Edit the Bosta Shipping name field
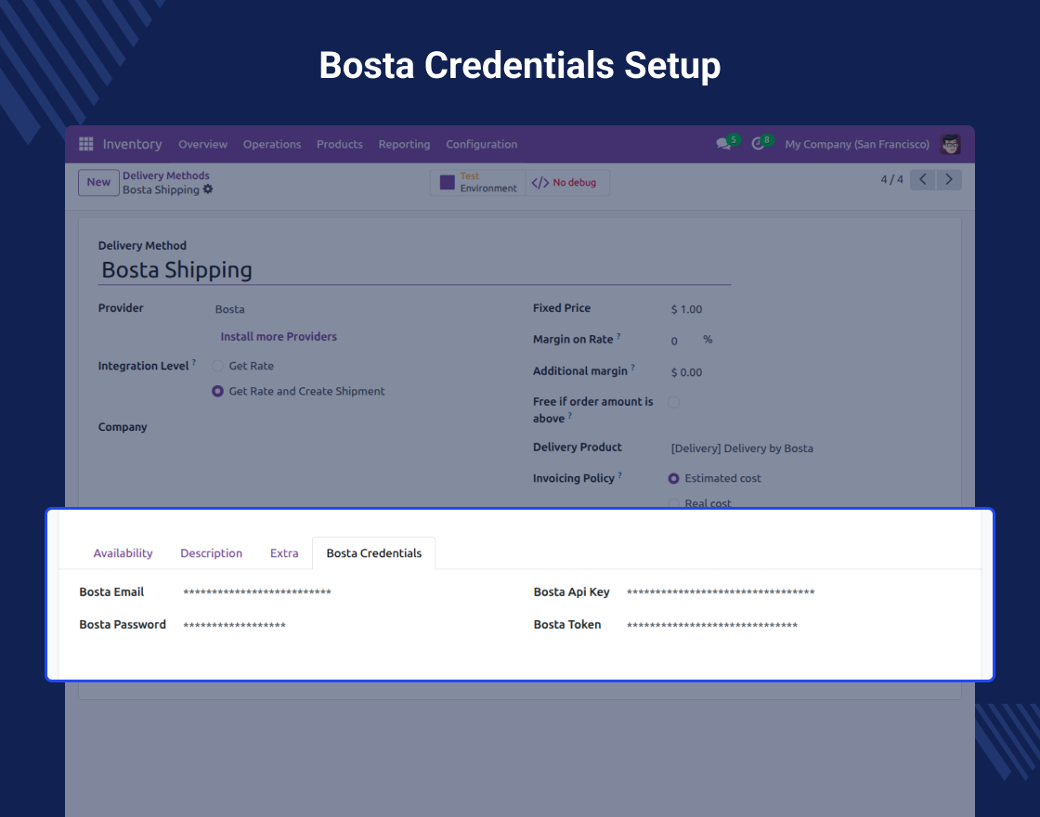 pos(414,270)
